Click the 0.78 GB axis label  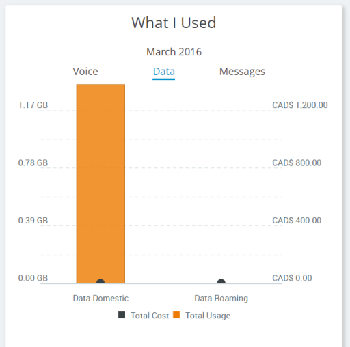[33, 163]
